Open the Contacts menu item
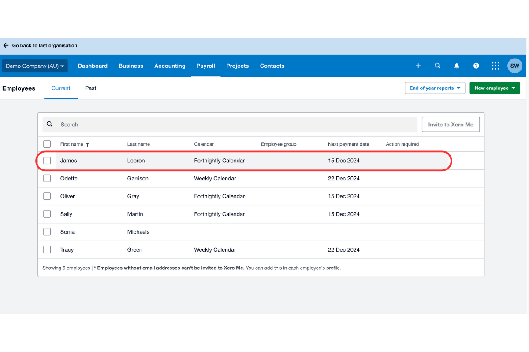The width and height of the screenshot is (529, 352). tap(272, 66)
